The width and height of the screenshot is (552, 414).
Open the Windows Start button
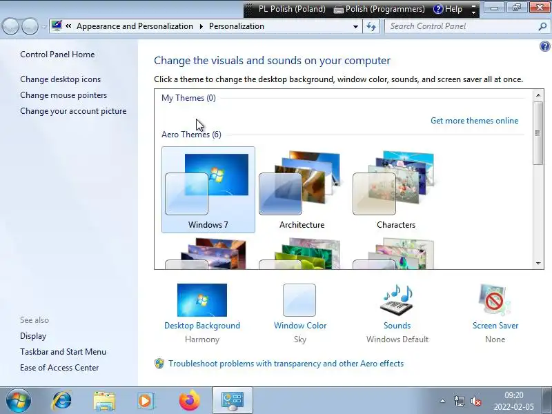point(19,400)
